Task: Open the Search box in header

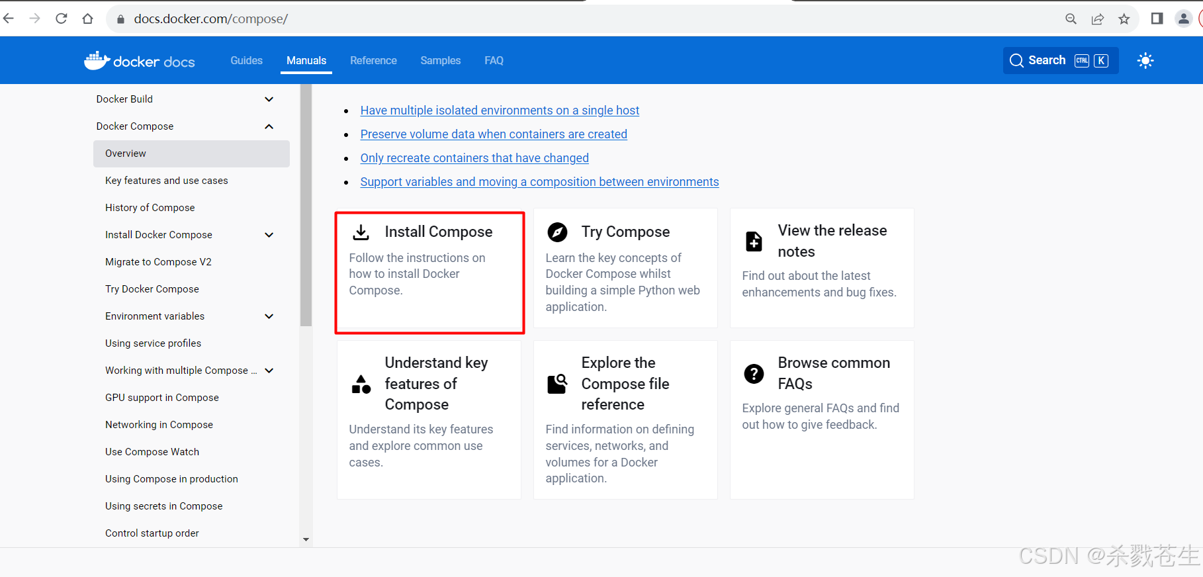Action: click(1060, 60)
